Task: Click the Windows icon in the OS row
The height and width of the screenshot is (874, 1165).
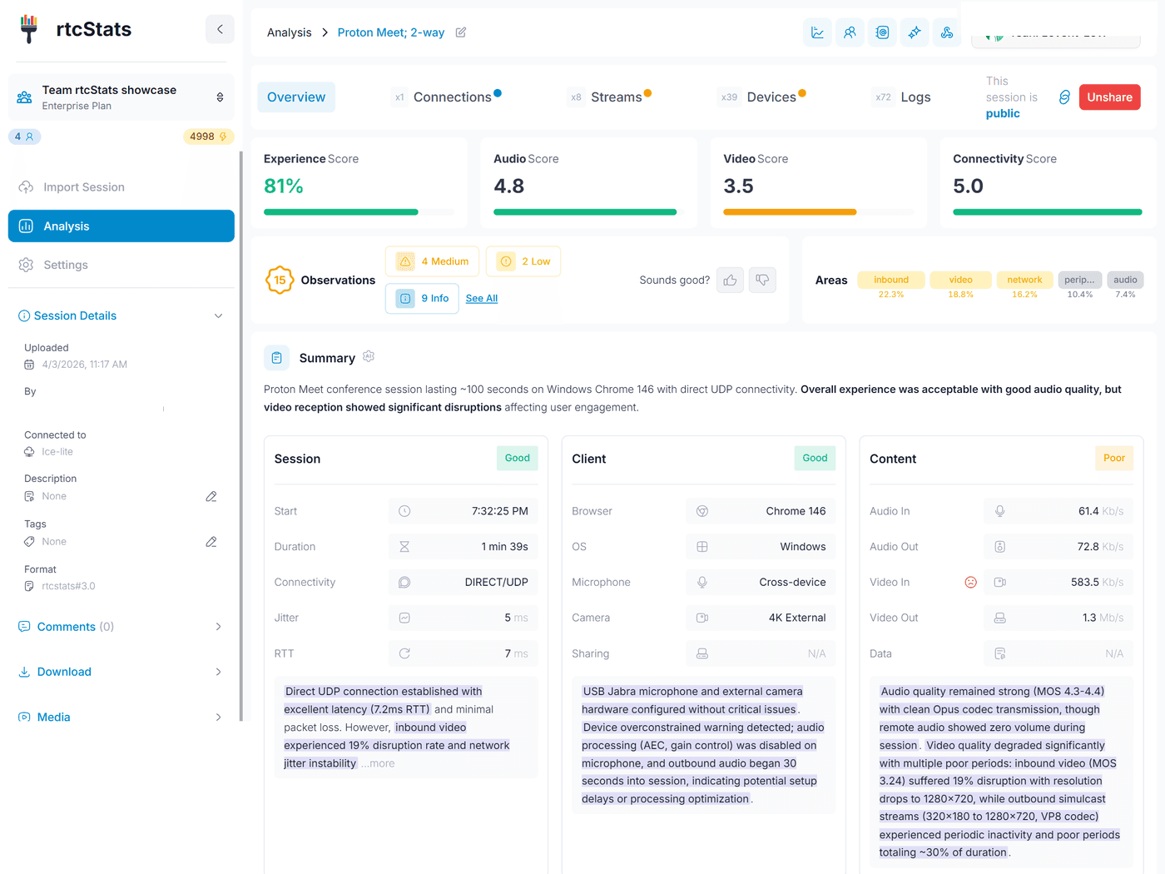Action: point(702,547)
